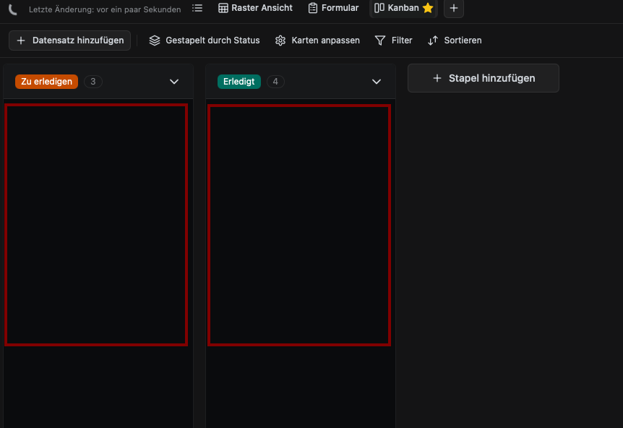
Task: Add a new view with the plus icon
Action: click(x=454, y=8)
